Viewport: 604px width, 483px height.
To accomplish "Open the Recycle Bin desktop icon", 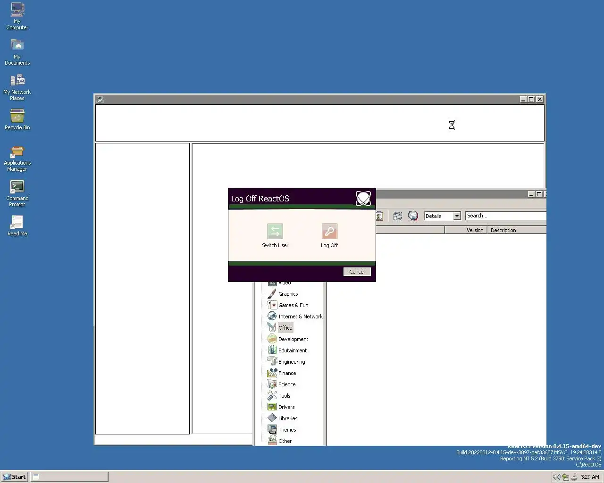I will (x=17, y=119).
